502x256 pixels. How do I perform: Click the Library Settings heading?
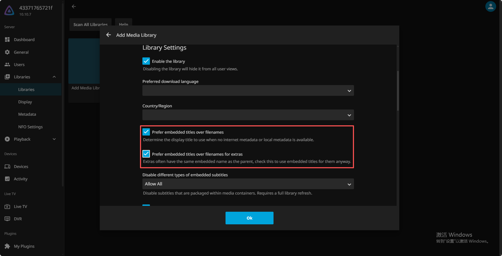coord(164,47)
